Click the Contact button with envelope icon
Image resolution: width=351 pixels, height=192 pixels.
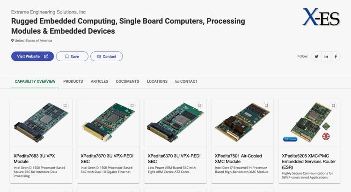coord(107,57)
